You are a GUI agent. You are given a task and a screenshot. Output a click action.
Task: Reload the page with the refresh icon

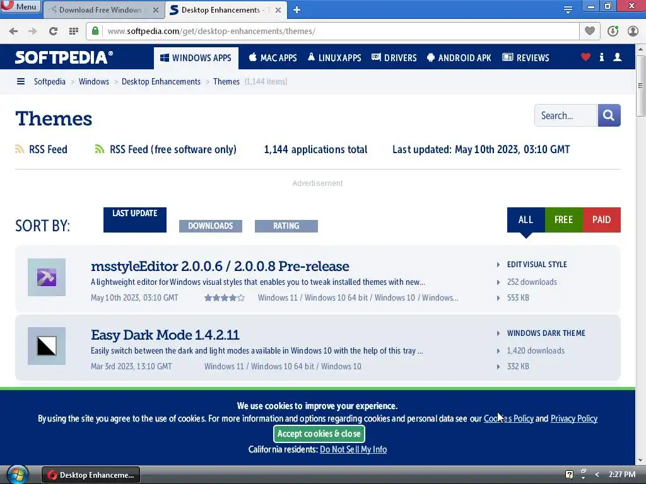[53, 32]
